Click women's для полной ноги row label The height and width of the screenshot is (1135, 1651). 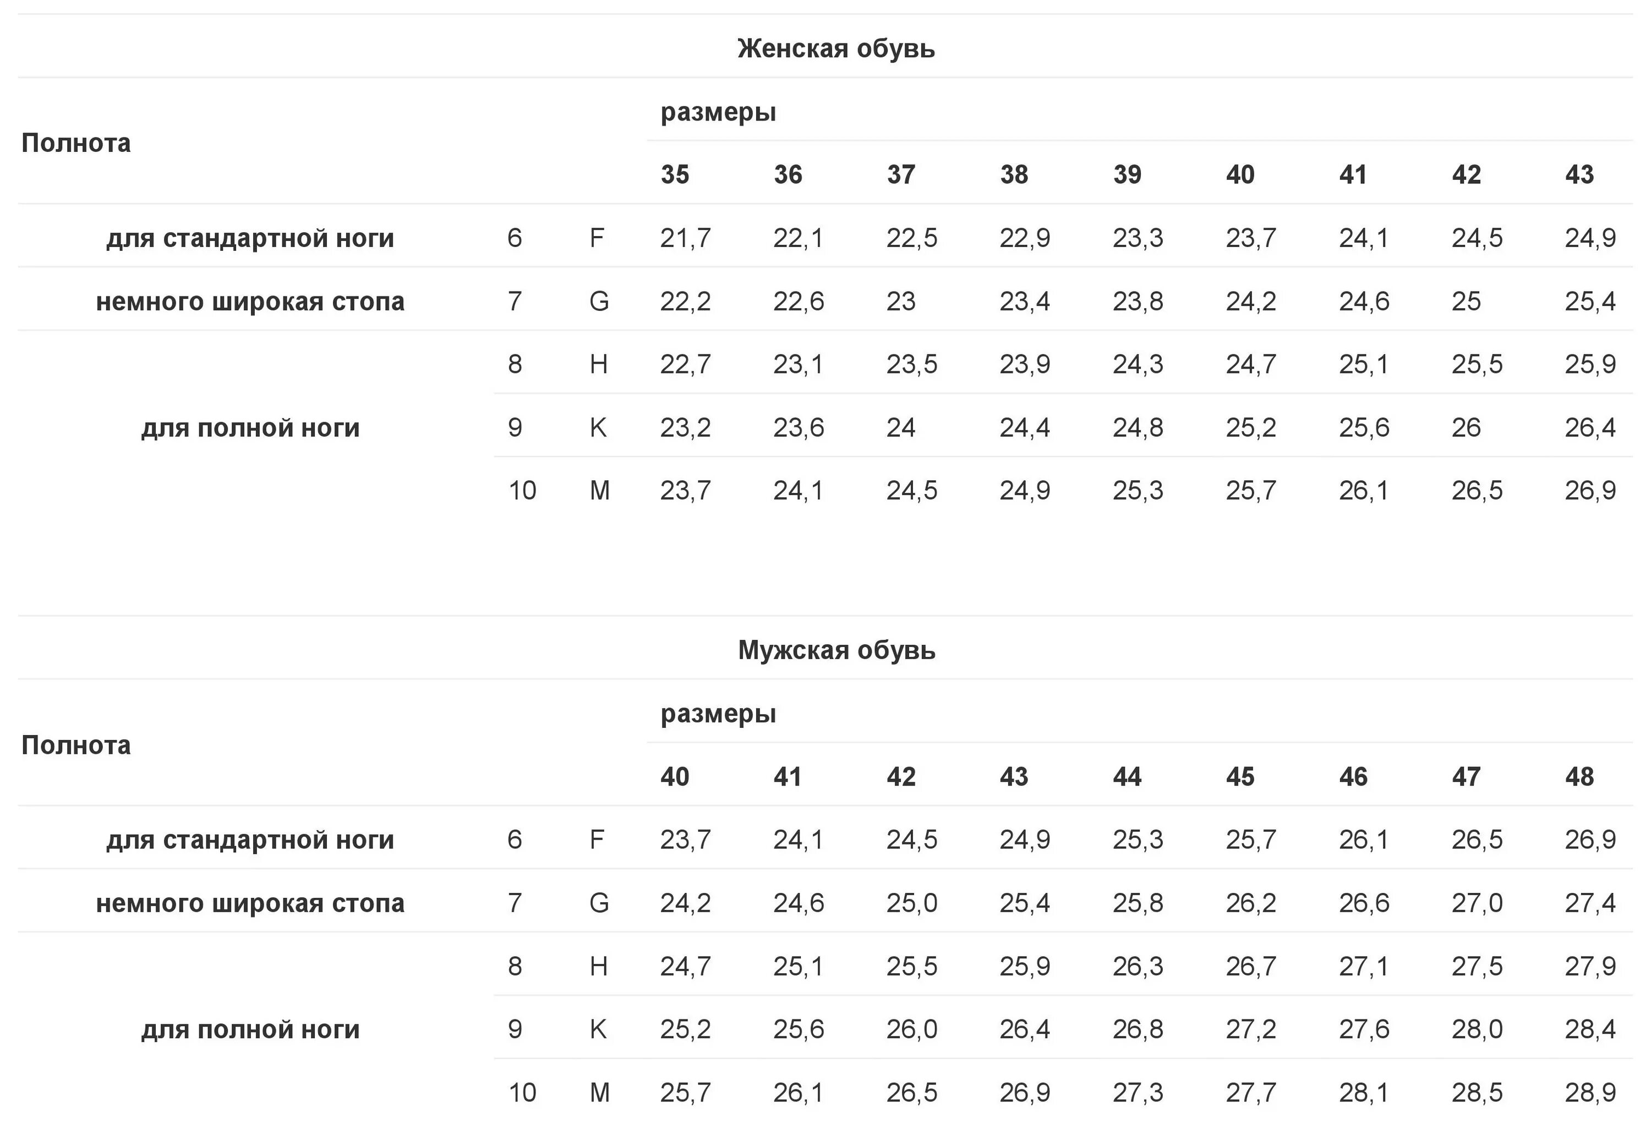[x=250, y=427]
